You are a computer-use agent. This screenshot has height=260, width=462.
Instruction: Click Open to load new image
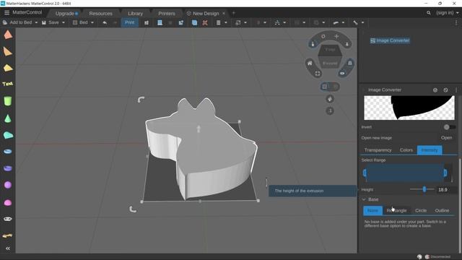click(446, 138)
